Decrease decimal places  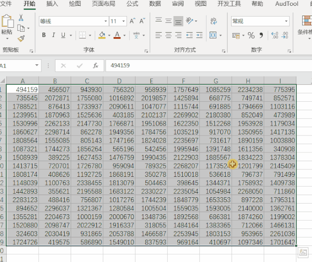pos(285,35)
